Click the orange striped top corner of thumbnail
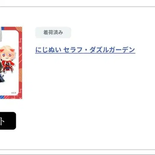This screenshot has height=155, width=155. tap(19, 29)
